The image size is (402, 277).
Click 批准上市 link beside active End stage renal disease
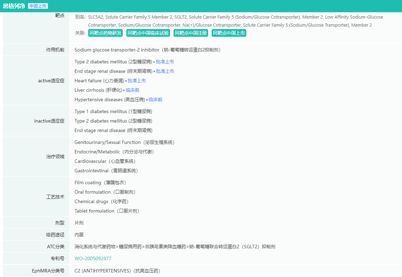click(165, 71)
